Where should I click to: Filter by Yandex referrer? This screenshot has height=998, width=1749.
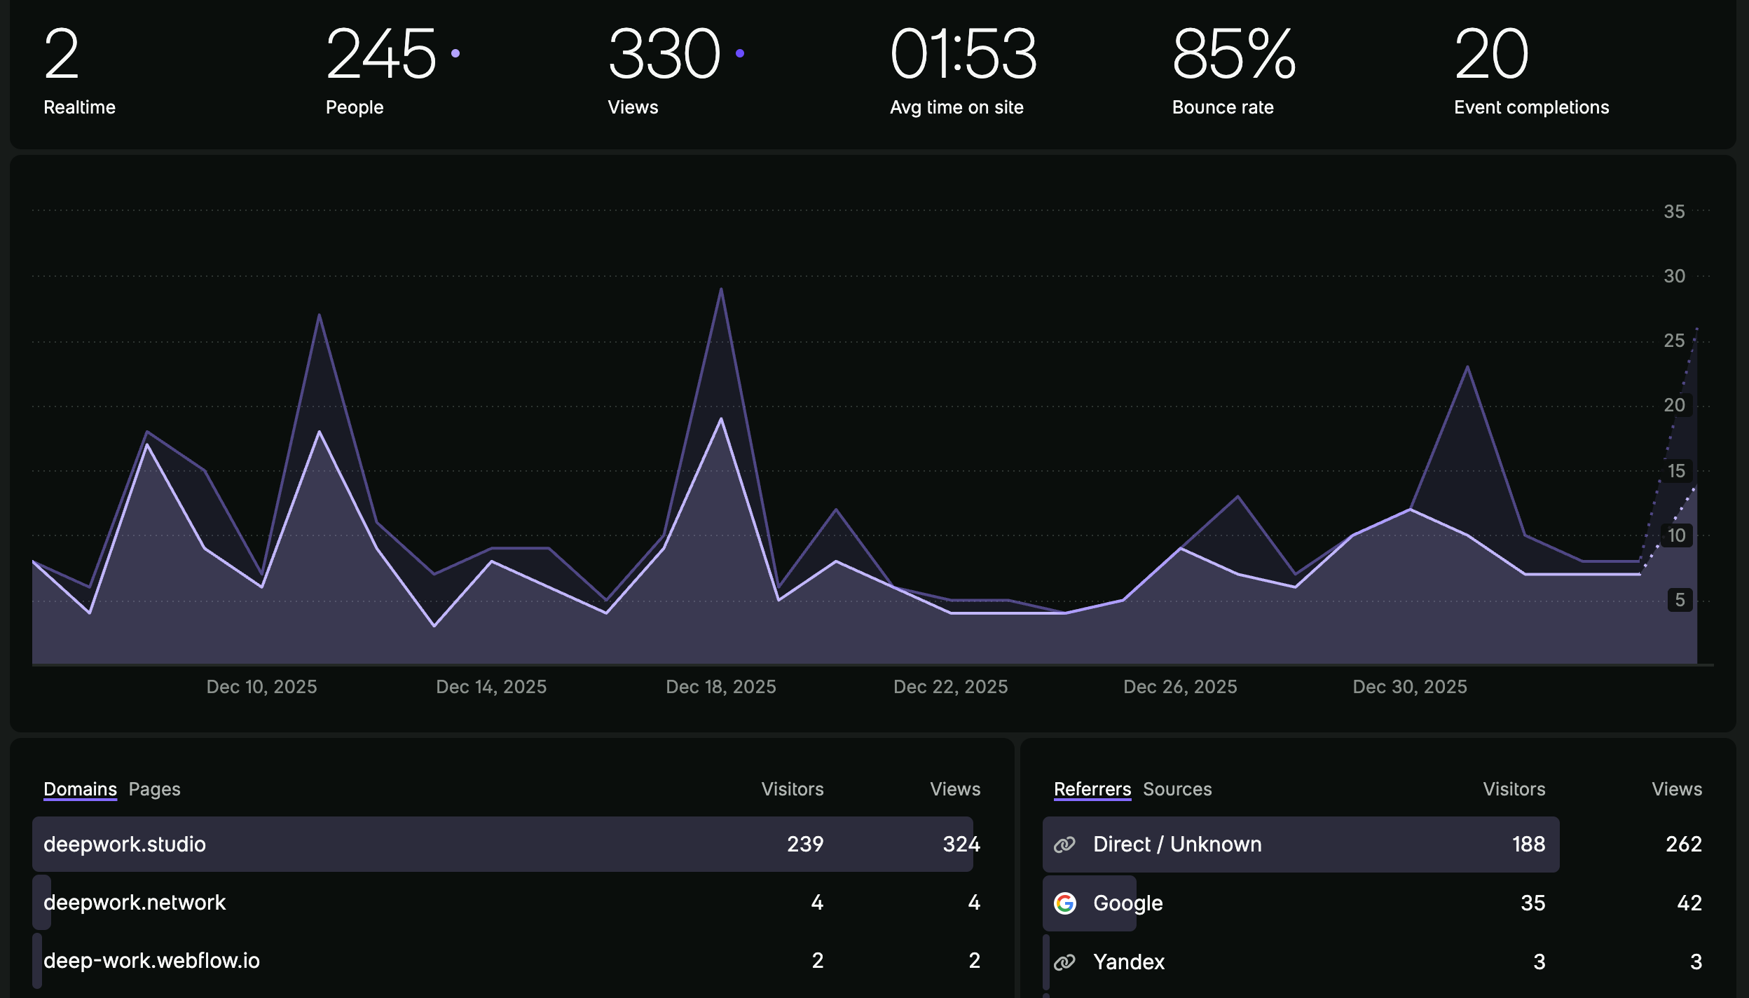1129,962
